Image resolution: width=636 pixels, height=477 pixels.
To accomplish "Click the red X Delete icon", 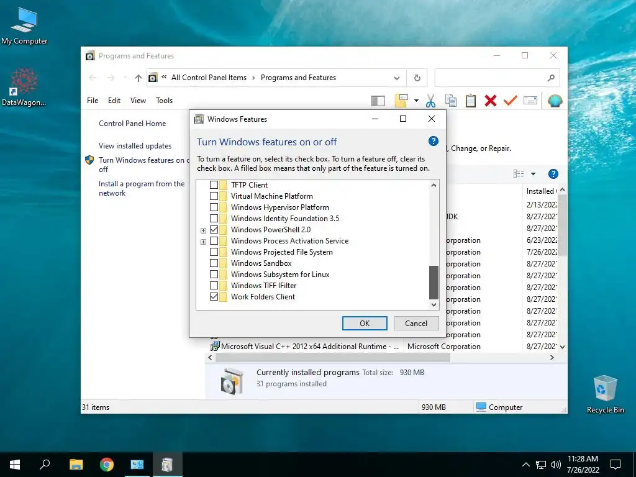I will pyautogui.click(x=491, y=101).
